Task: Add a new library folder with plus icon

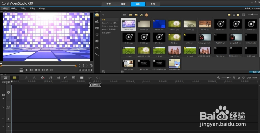Action: pos(103,15)
